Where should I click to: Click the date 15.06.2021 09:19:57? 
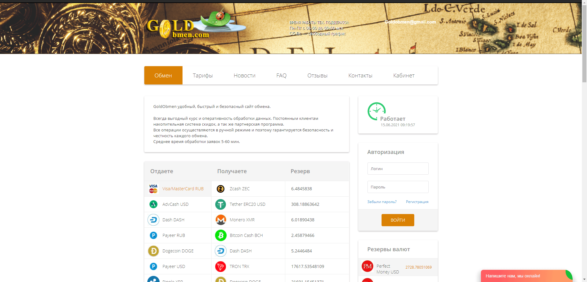pyautogui.click(x=398, y=125)
